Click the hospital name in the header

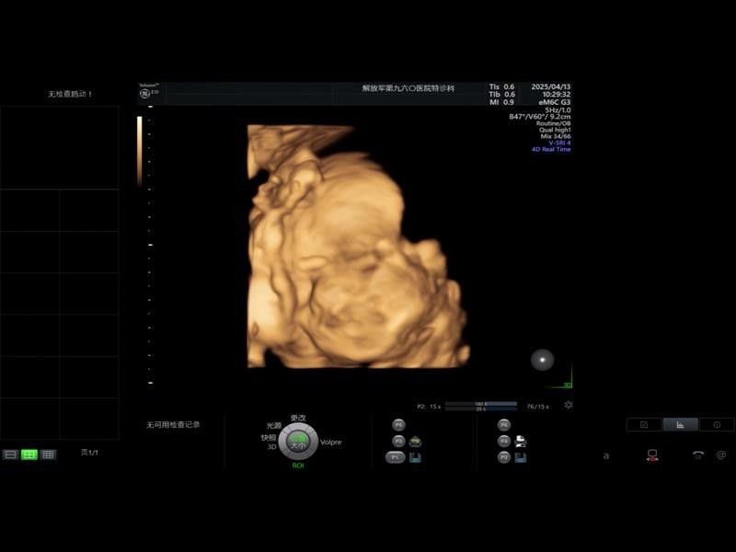click(x=408, y=87)
